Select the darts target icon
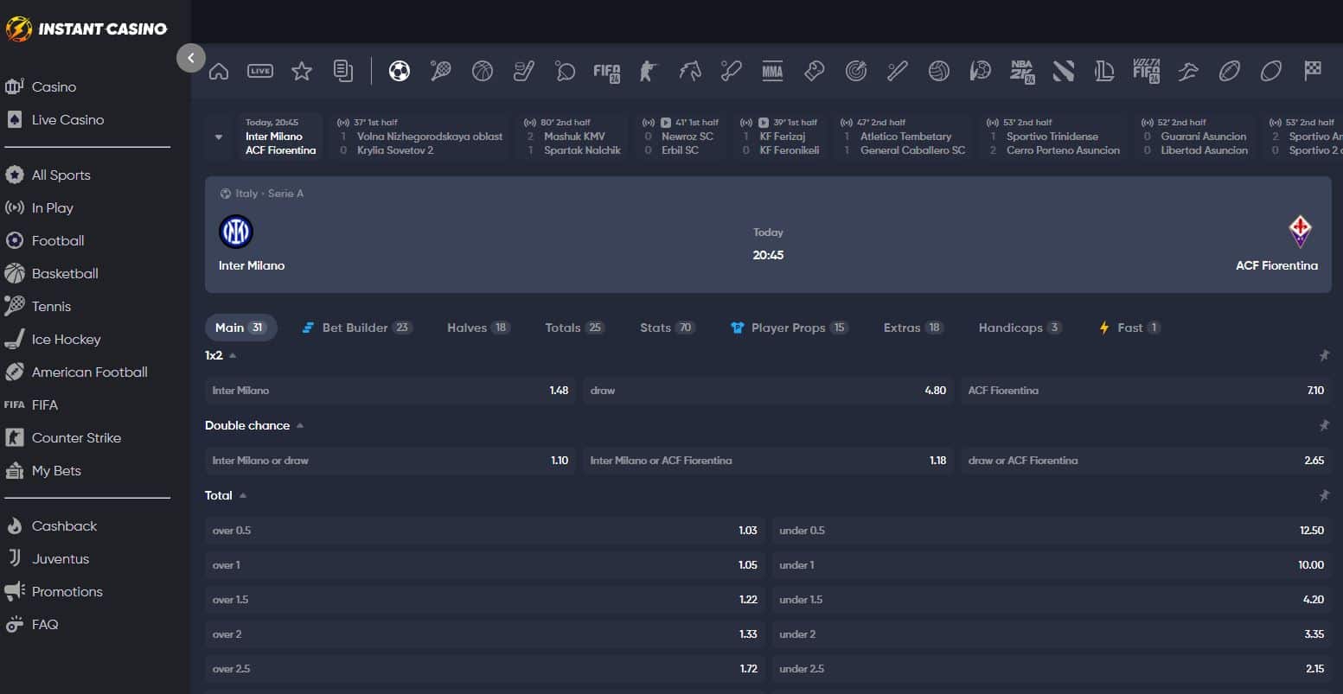Image resolution: width=1343 pixels, height=694 pixels. (x=856, y=71)
